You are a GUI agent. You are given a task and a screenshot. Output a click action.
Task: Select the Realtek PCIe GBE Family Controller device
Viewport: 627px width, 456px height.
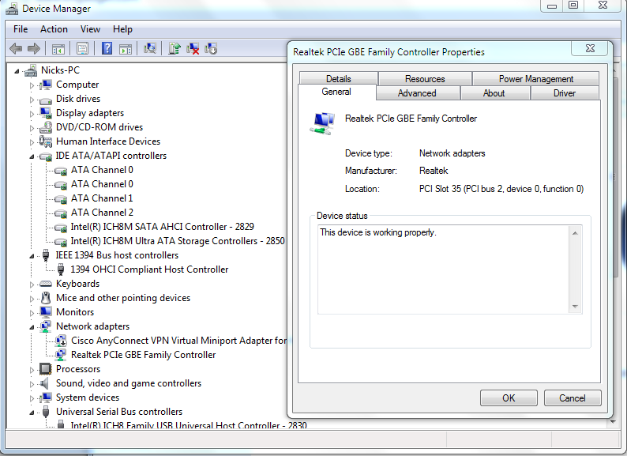[143, 355]
